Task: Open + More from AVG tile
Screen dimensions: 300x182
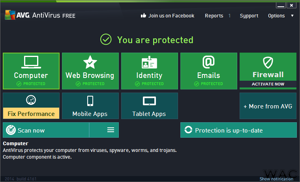Action: (268, 106)
